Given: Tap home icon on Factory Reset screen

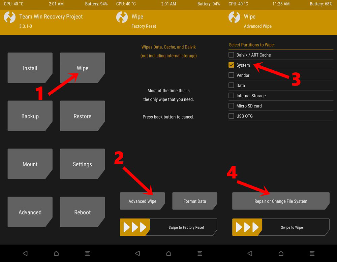Looking at the screenshot, I should (169, 253).
